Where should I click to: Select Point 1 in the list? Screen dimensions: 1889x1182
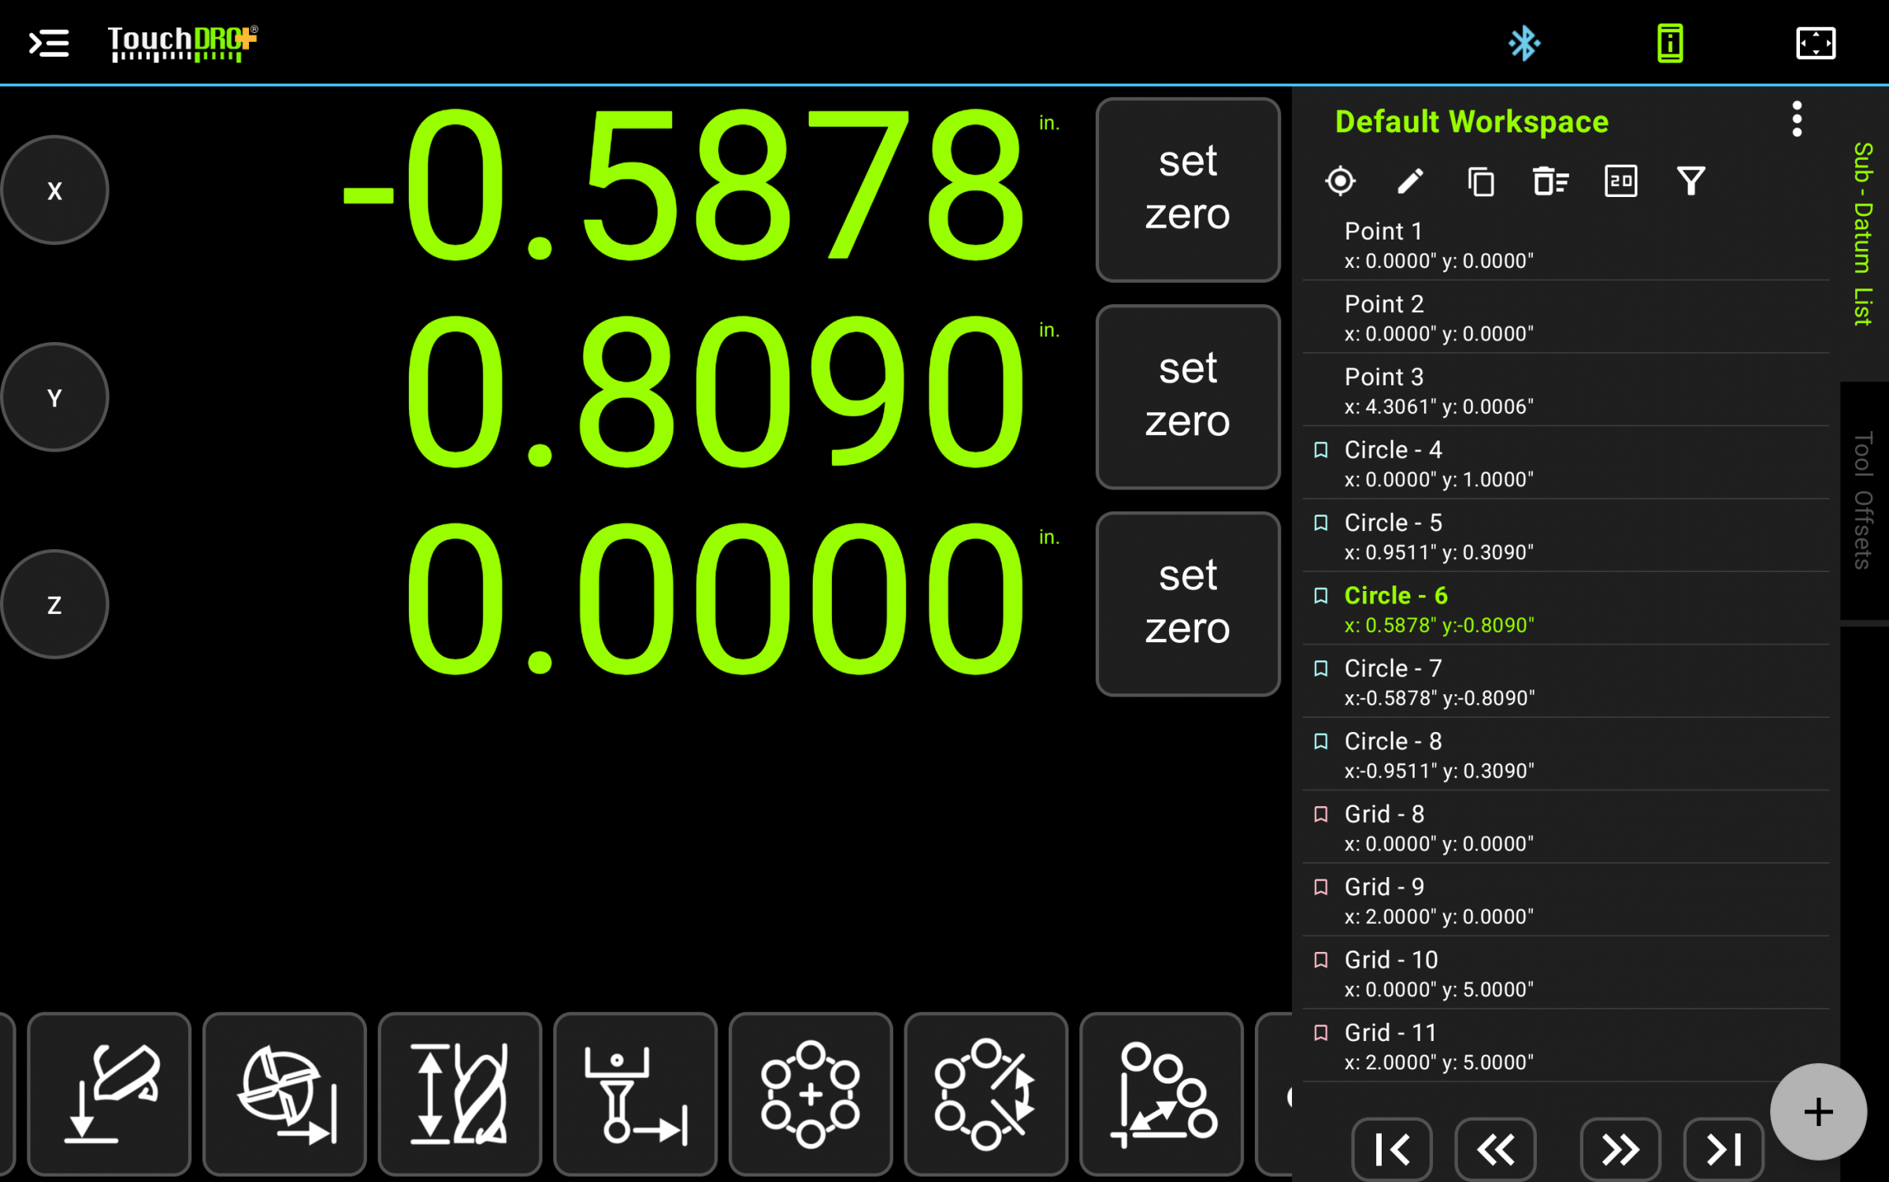(x=1566, y=245)
